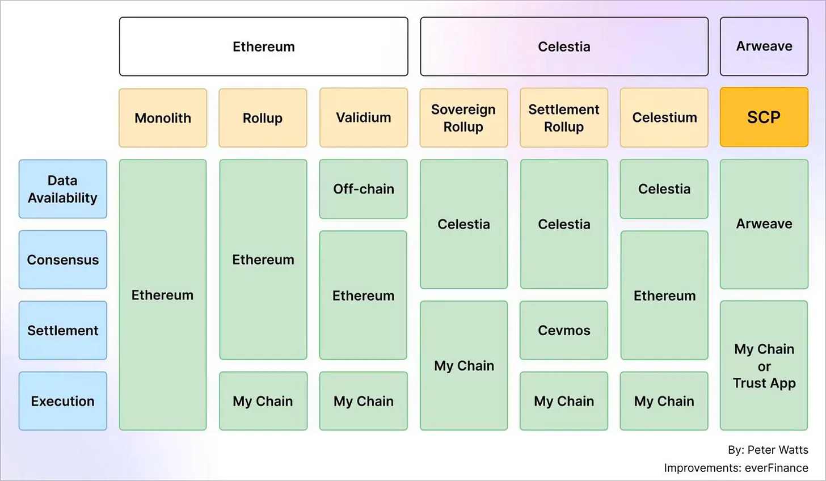Image resolution: width=826 pixels, height=481 pixels.
Task: Select the Celestium category box
Action: pyautogui.click(x=664, y=117)
